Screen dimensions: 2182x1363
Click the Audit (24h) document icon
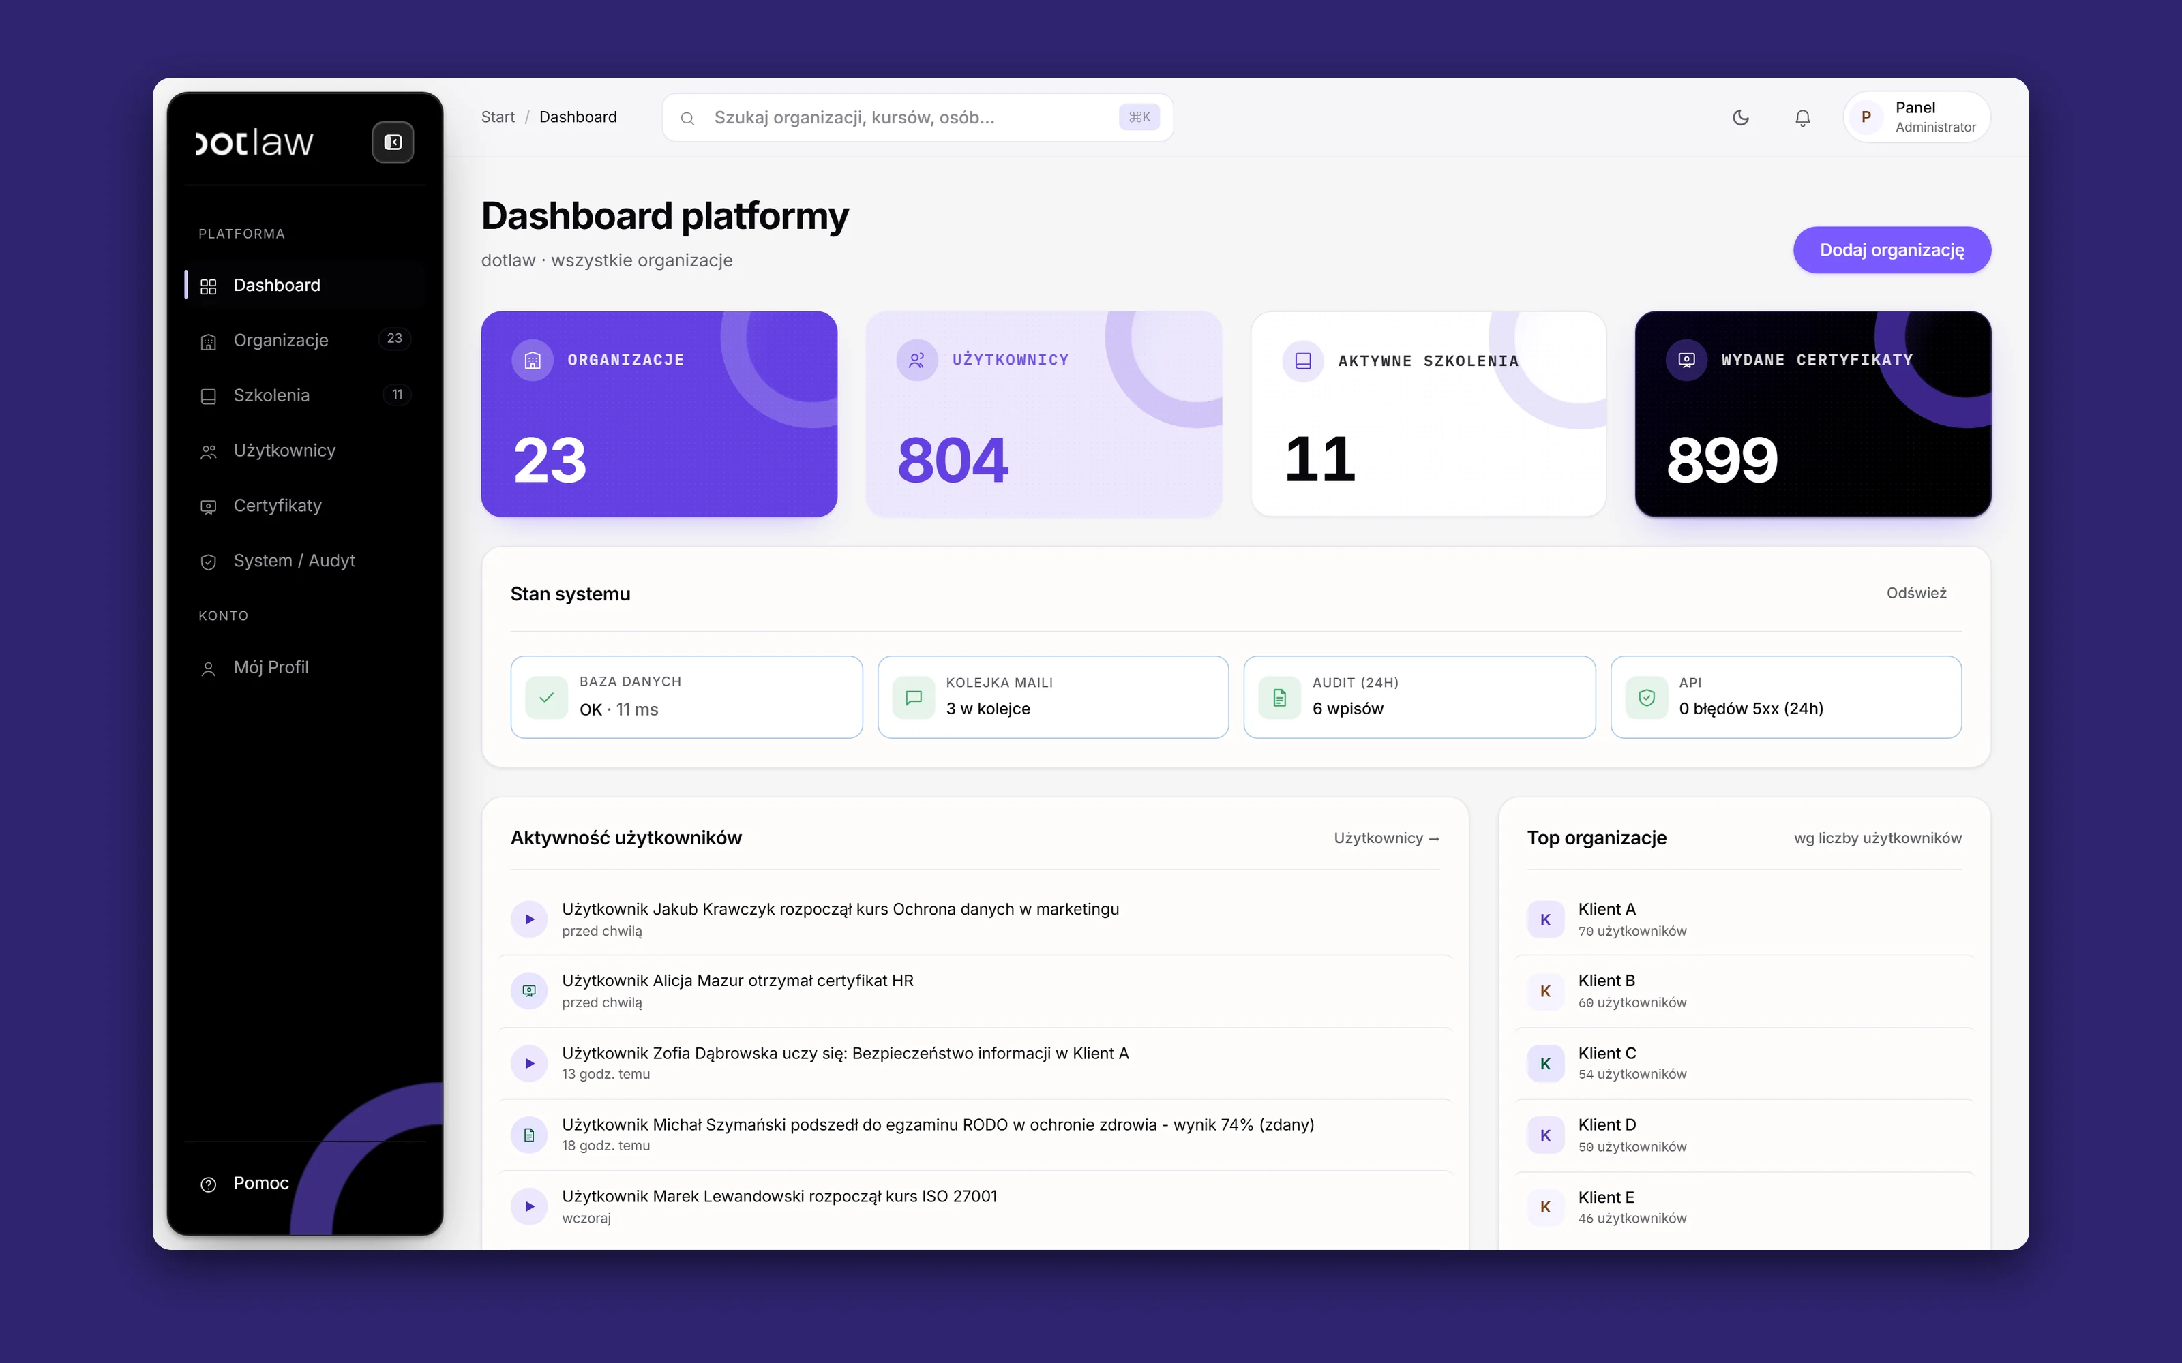tap(1279, 698)
